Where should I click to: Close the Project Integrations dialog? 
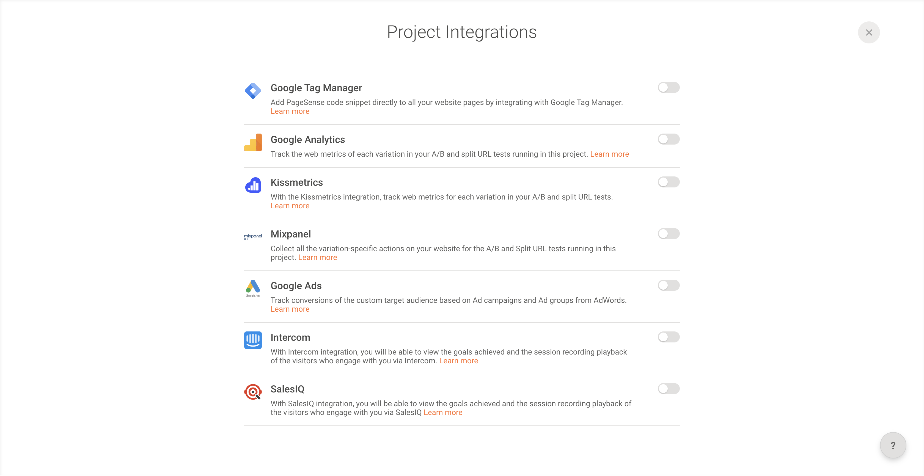(x=869, y=33)
